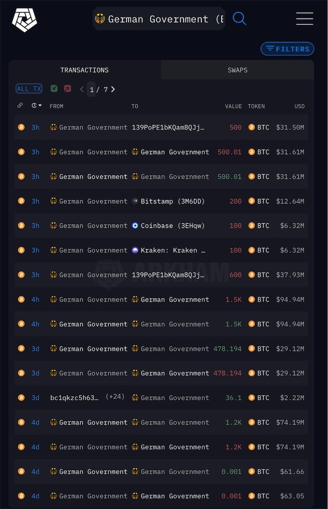Toggle green incoming transactions filter
The width and height of the screenshot is (328, 509).
(54, 88)
